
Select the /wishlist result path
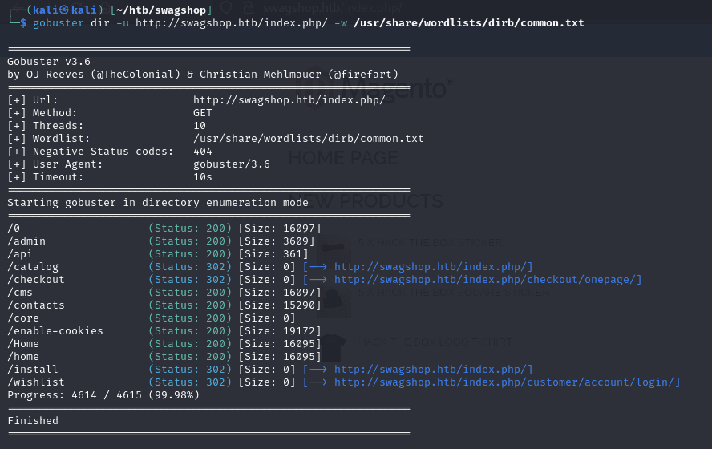click(x=36, y=382)
